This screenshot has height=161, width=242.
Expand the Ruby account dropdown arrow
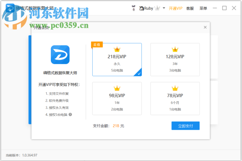click(164, 8)
